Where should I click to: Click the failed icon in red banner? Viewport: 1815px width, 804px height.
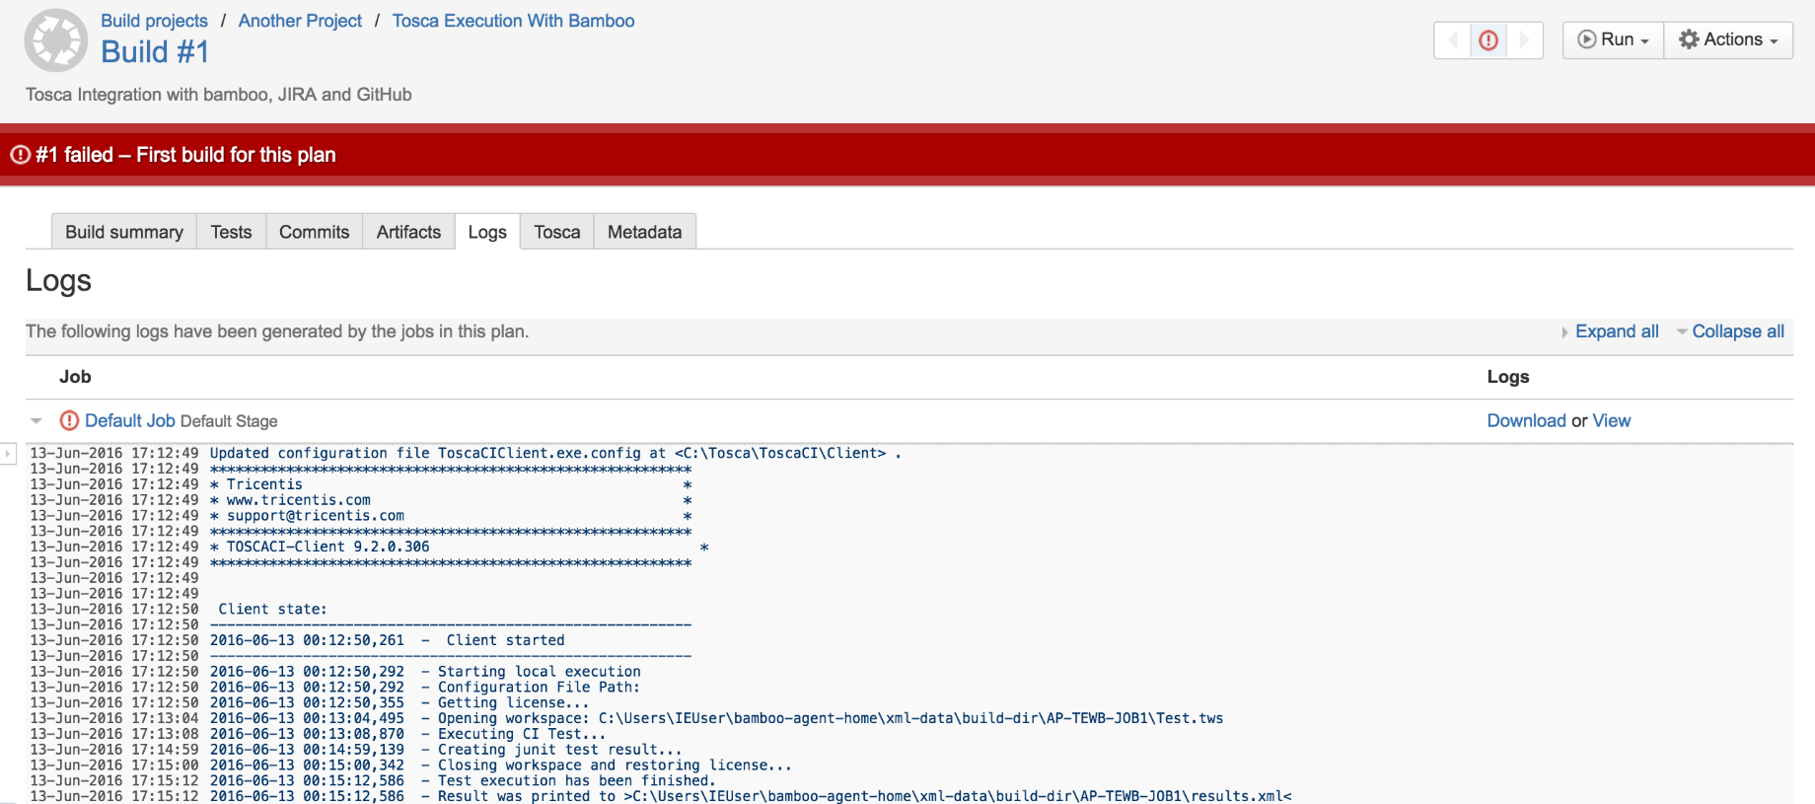point(20,155)
